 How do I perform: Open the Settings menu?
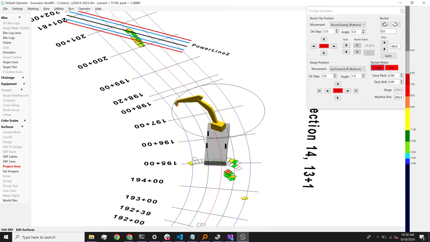pos(17,9)
